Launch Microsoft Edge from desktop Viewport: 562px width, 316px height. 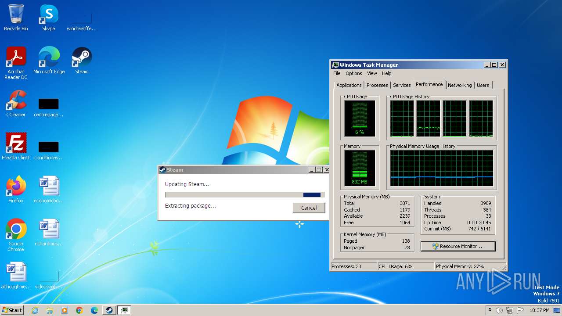click(x=49, y=61)
